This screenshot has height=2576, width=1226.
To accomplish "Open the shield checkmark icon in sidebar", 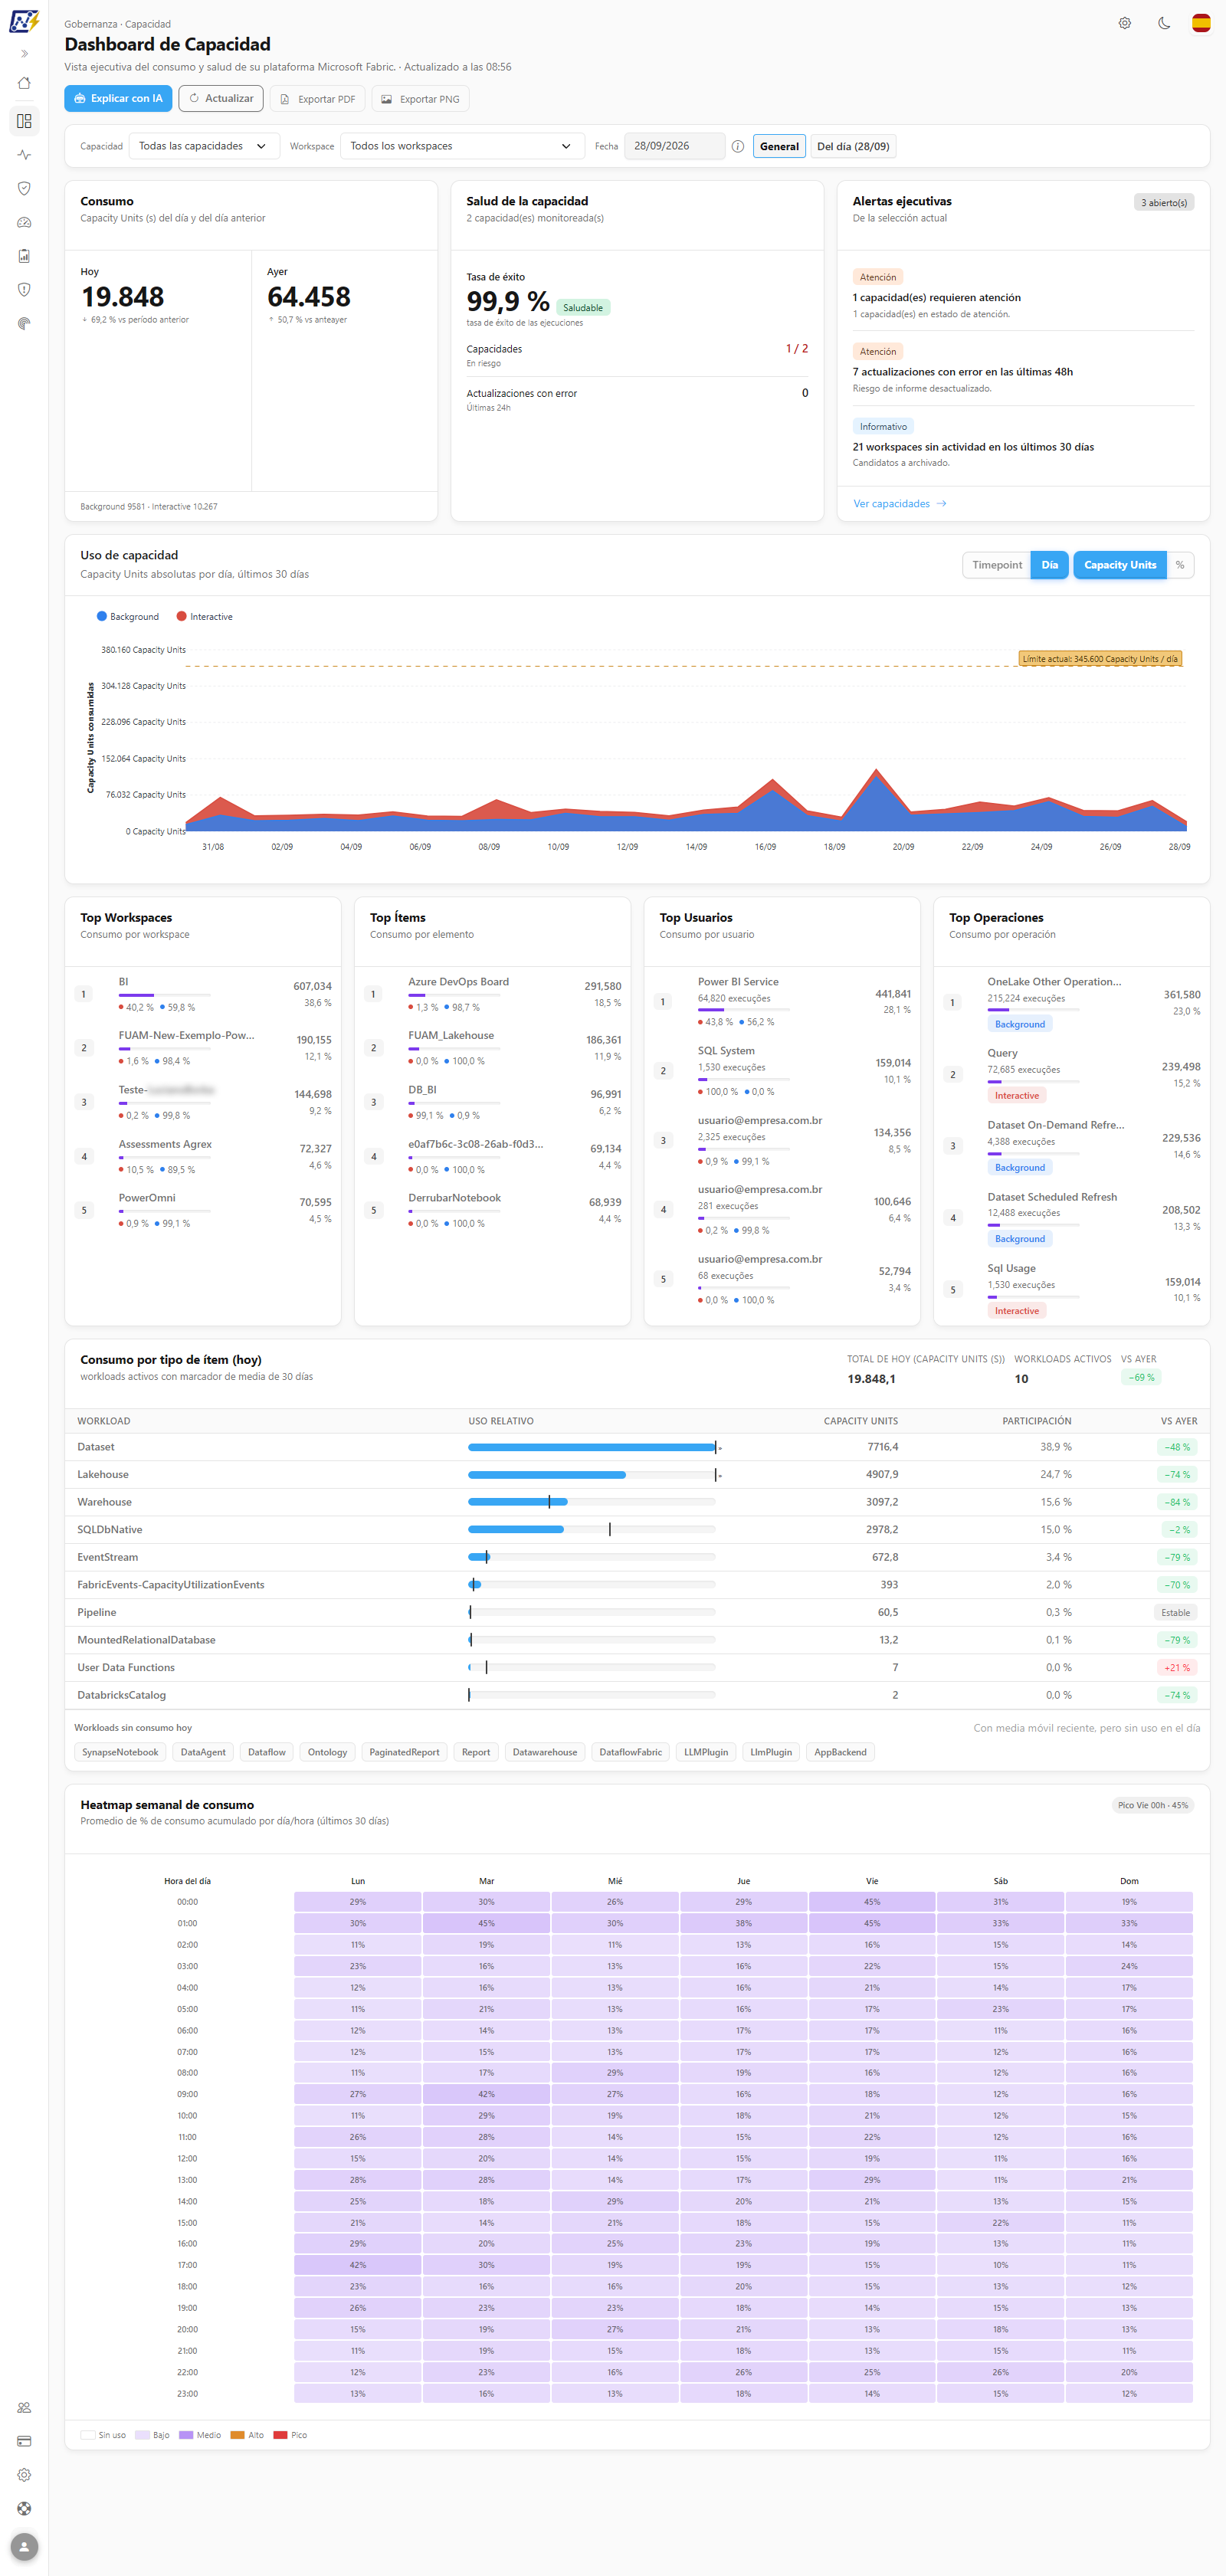I will (x=24, y=188).
